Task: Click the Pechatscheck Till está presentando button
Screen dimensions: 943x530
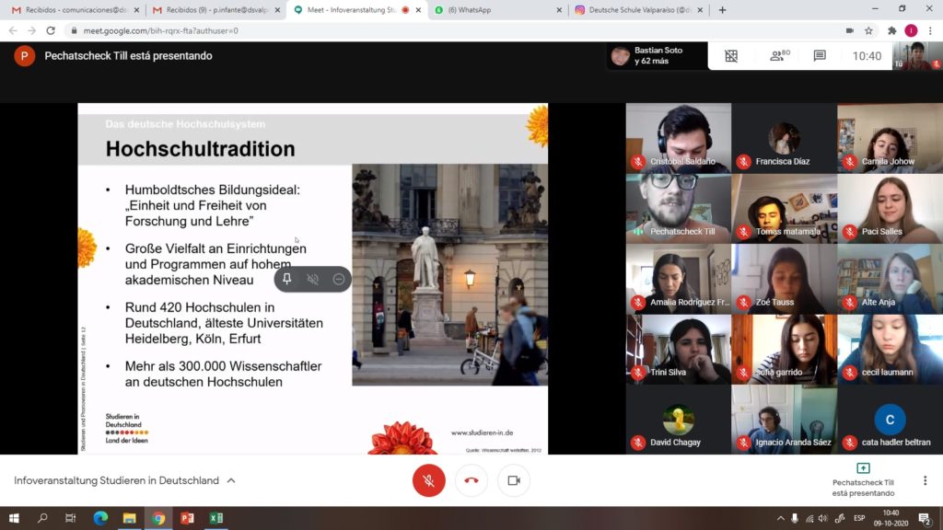Action: 863,480
